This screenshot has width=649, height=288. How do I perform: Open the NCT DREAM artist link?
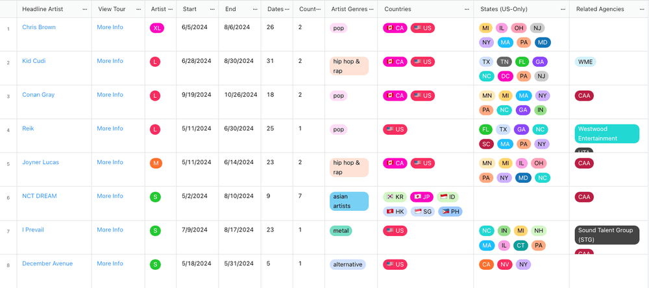40,196
